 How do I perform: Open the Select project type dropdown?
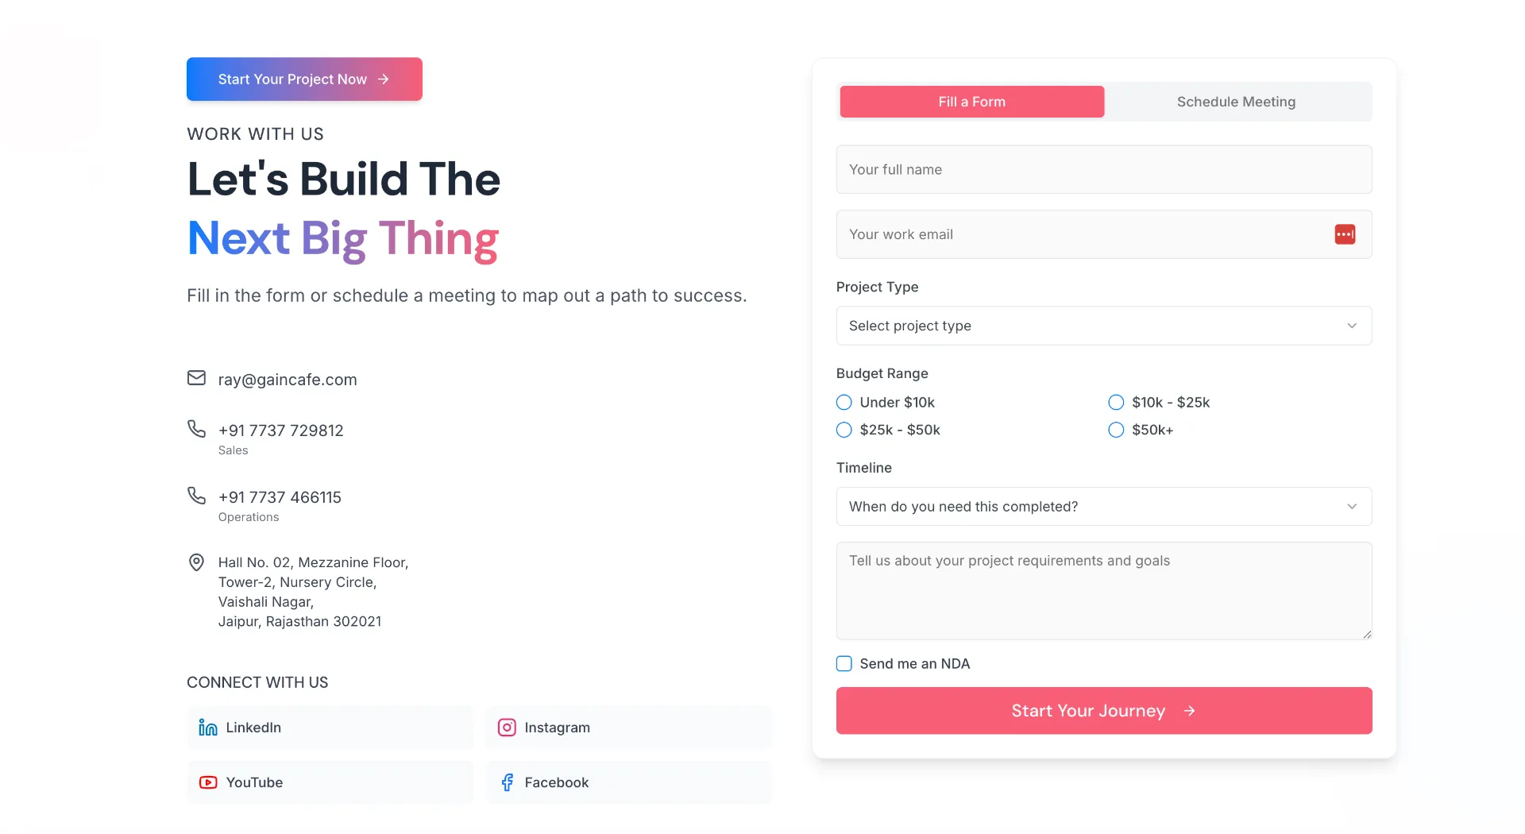tap(1103, 326)
